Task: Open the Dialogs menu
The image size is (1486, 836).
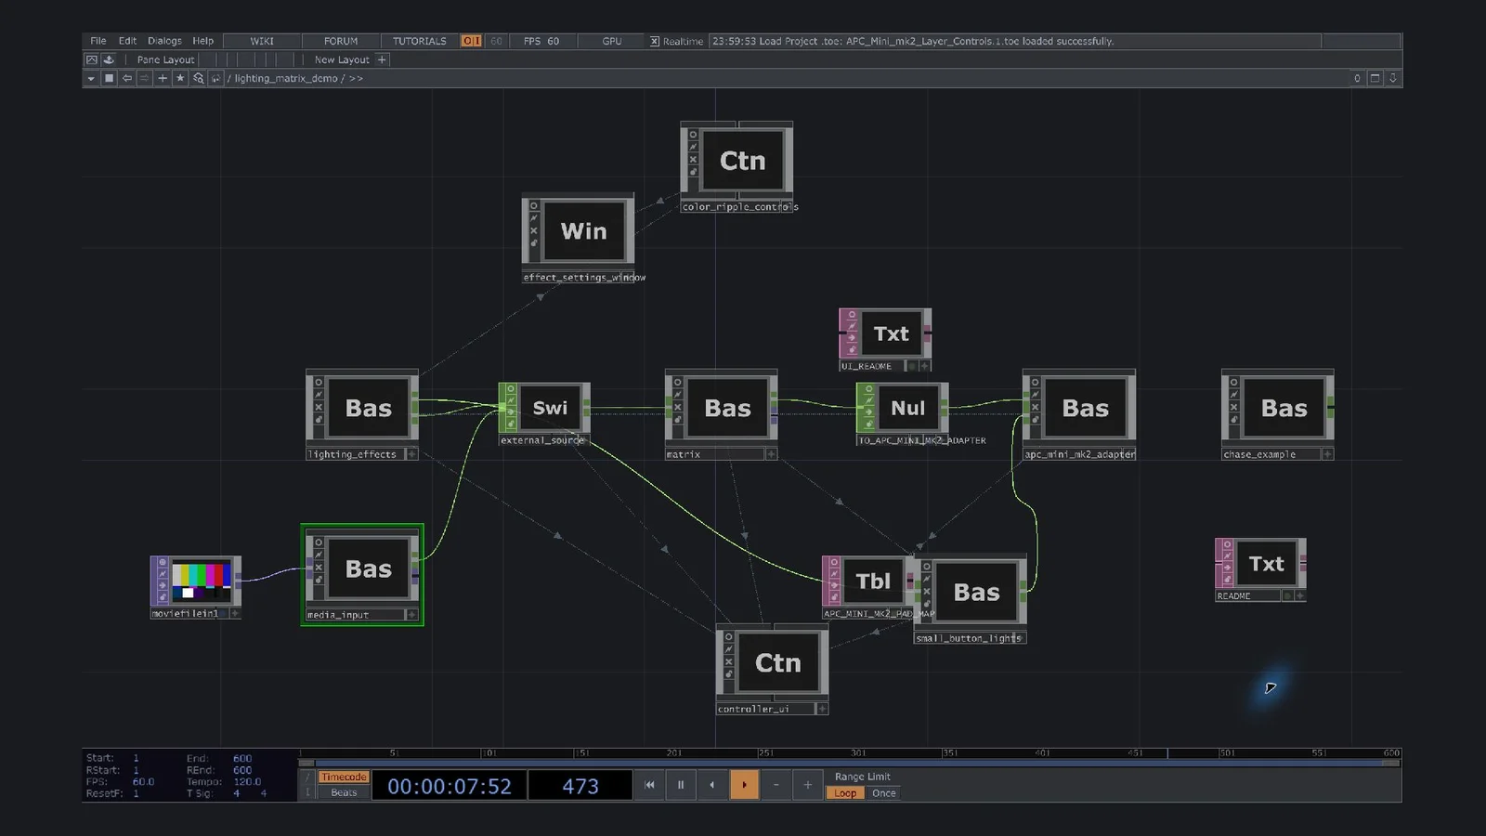Action: point(164,41)
